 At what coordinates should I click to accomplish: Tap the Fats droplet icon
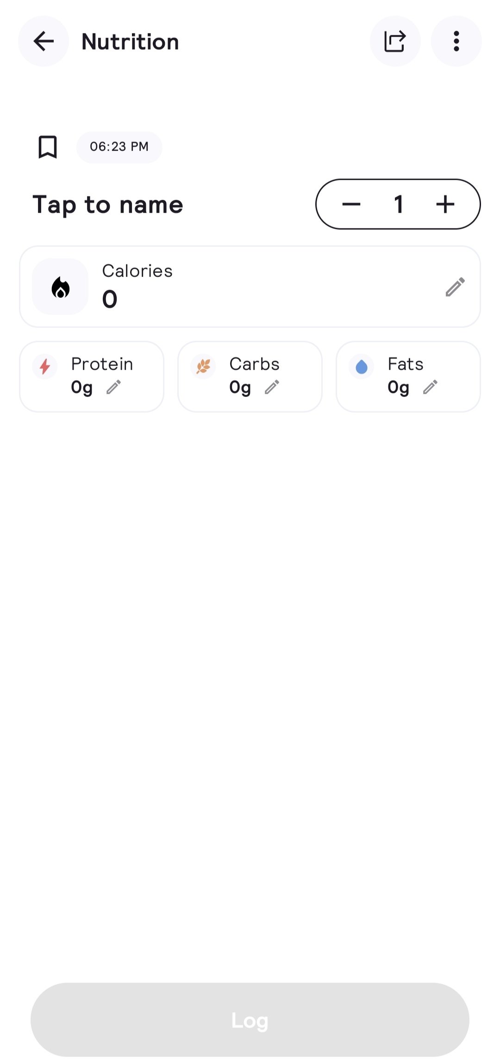click(362, 367)
